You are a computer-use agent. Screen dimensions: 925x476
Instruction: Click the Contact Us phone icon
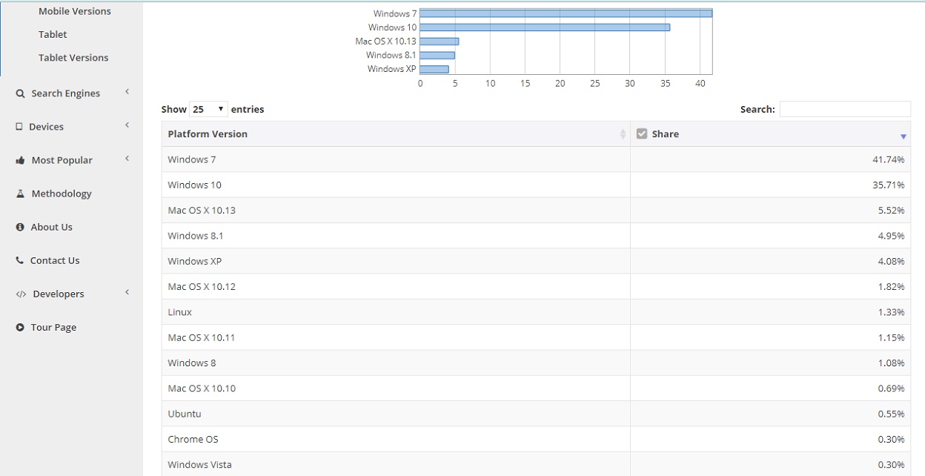click(x=20, y=260)
